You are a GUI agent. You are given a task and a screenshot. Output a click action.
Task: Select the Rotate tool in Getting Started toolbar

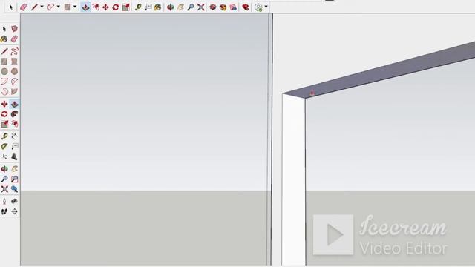116,7
